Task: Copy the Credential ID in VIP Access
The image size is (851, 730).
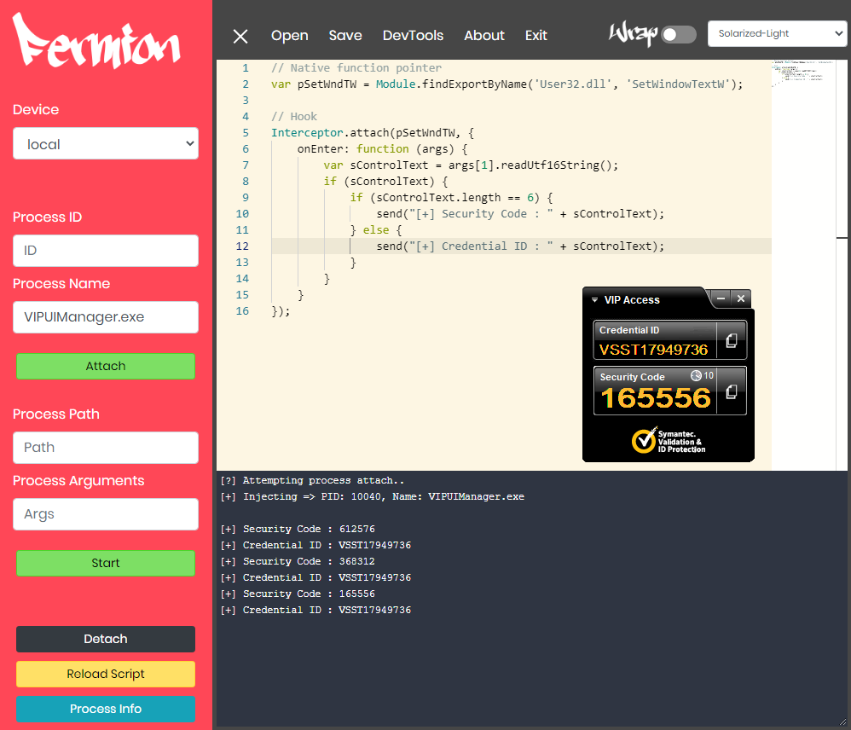Action: click(x=731, y=340)
